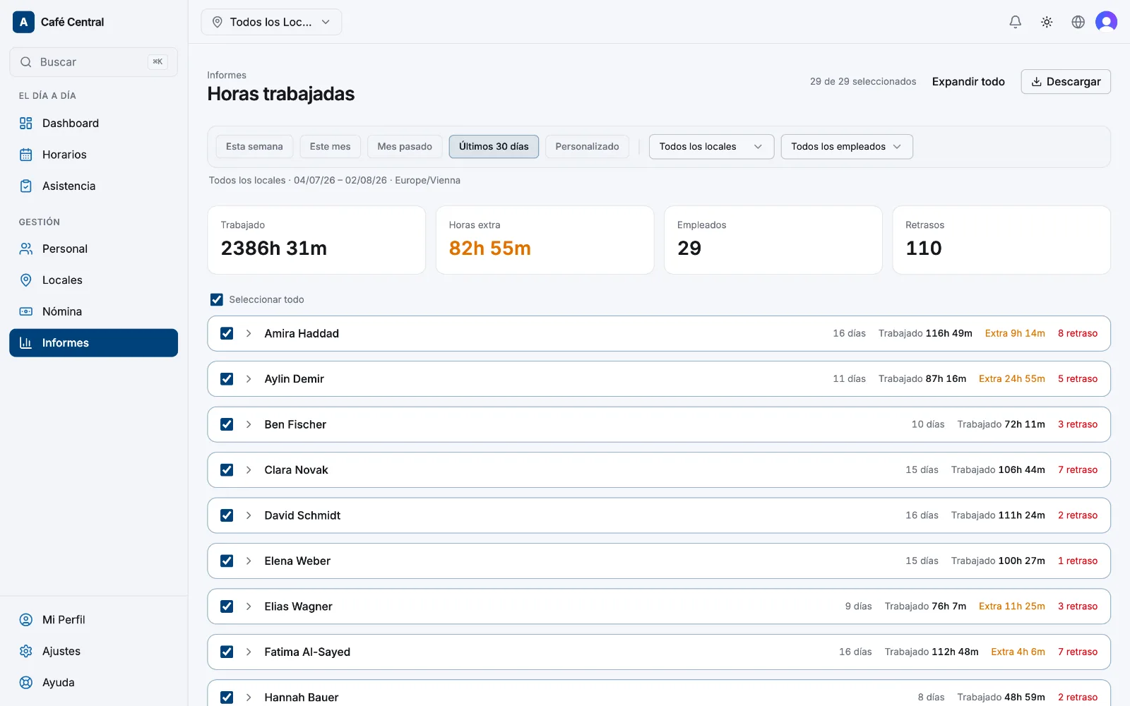Click Expandir todo

968,82
